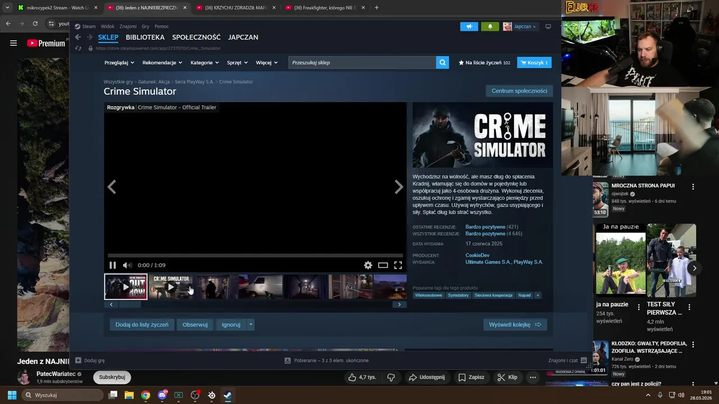Open Steam Big Picture mode monitor icon
This screenshot has width=719, height=404.
(x=548, y=26)
